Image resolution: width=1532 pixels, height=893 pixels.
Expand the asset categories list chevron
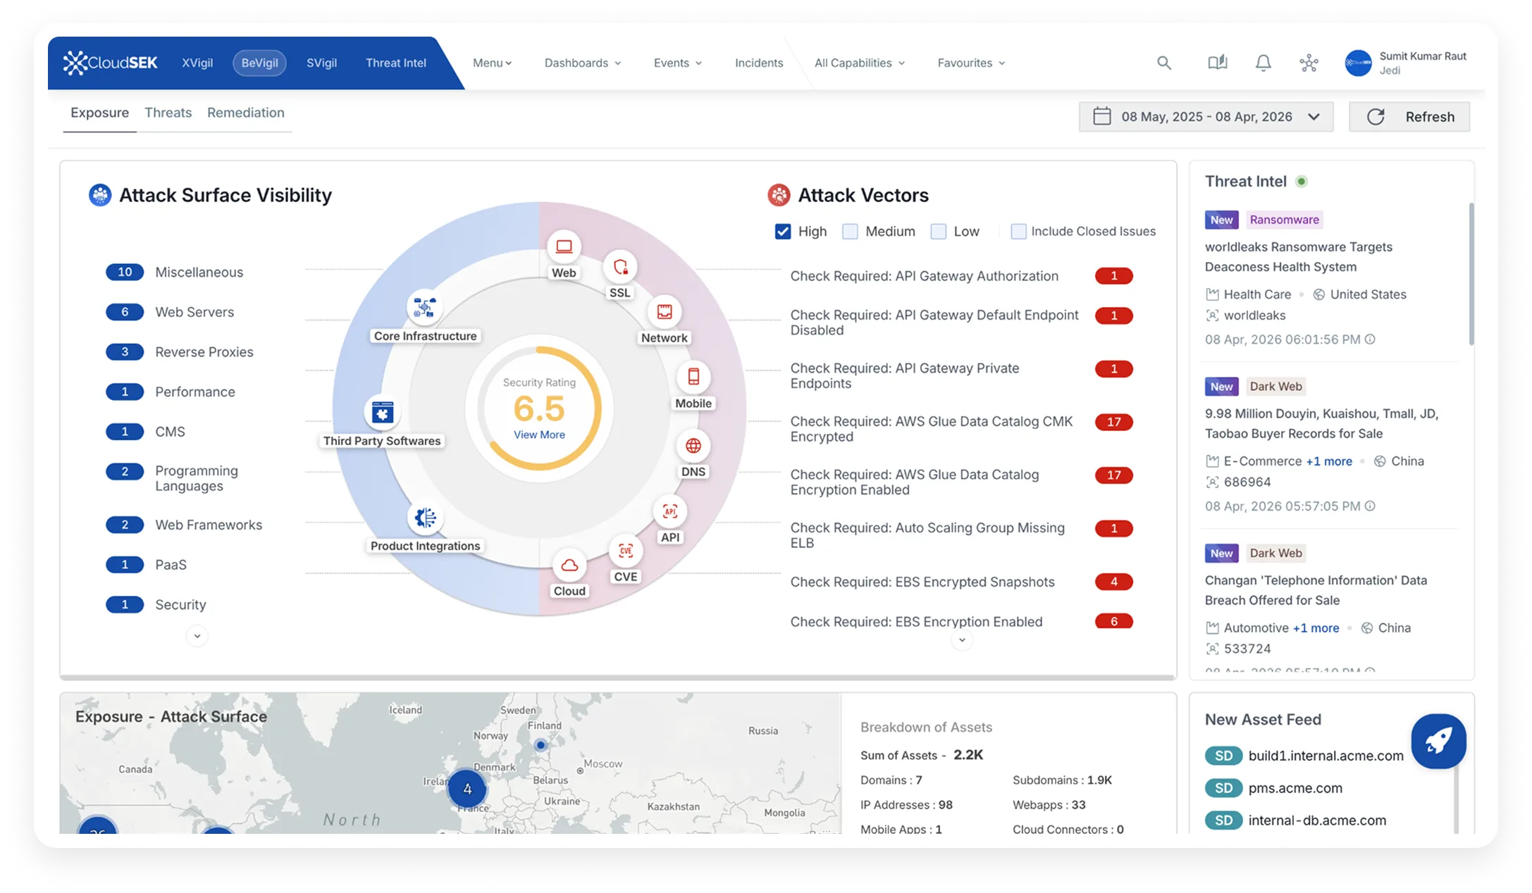[197, 635]
